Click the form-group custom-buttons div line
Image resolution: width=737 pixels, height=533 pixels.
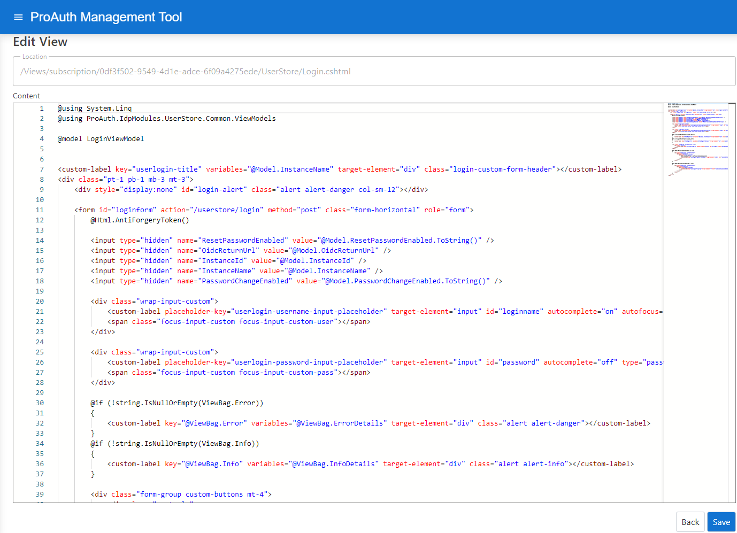pos(182,494)
